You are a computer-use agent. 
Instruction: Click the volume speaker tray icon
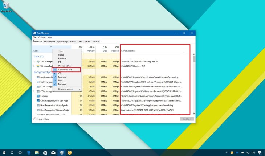tap(253, 153)
